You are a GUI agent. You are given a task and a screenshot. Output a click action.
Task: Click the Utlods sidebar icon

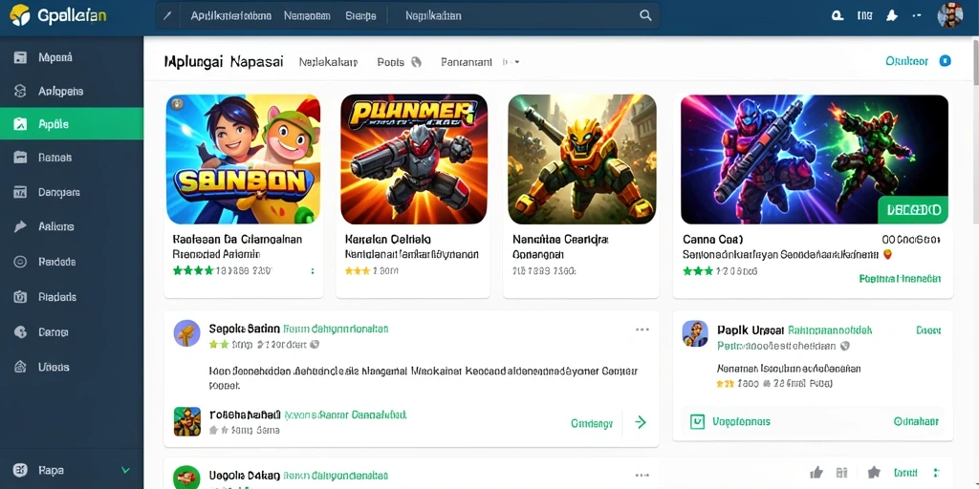click(20, 367)
